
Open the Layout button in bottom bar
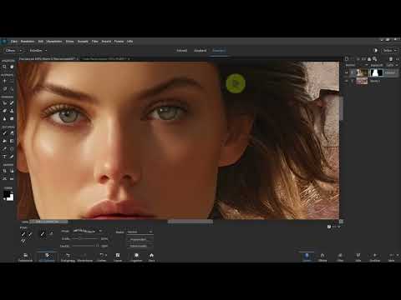click(118, 257)
